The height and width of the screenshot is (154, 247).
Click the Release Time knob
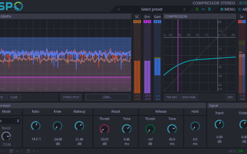click(x=172, y=129)
